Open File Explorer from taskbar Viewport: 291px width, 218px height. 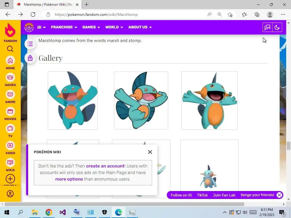click(35, 212)
